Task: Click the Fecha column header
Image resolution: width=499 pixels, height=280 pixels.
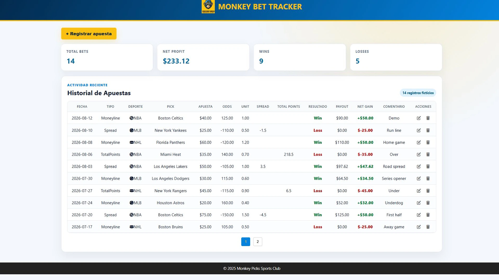Action: (82, 107)
